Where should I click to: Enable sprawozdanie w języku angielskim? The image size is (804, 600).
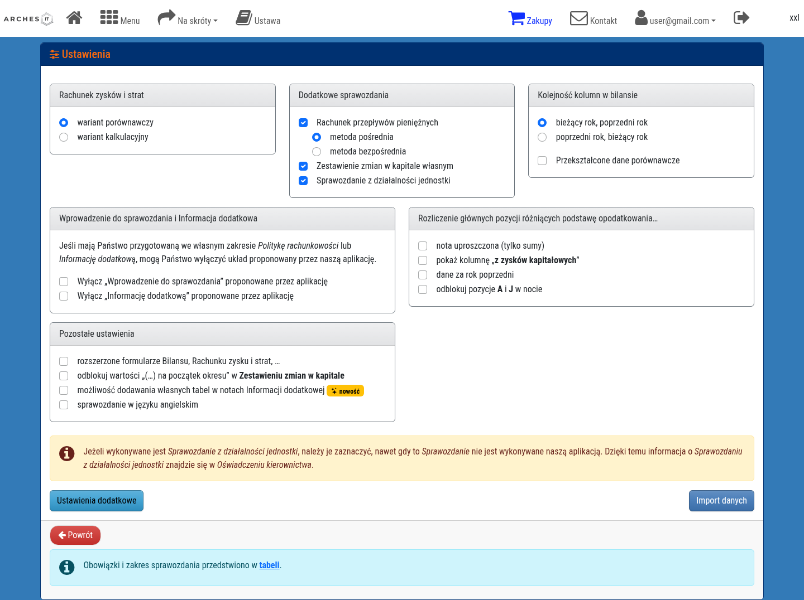(x=64, y=405)
